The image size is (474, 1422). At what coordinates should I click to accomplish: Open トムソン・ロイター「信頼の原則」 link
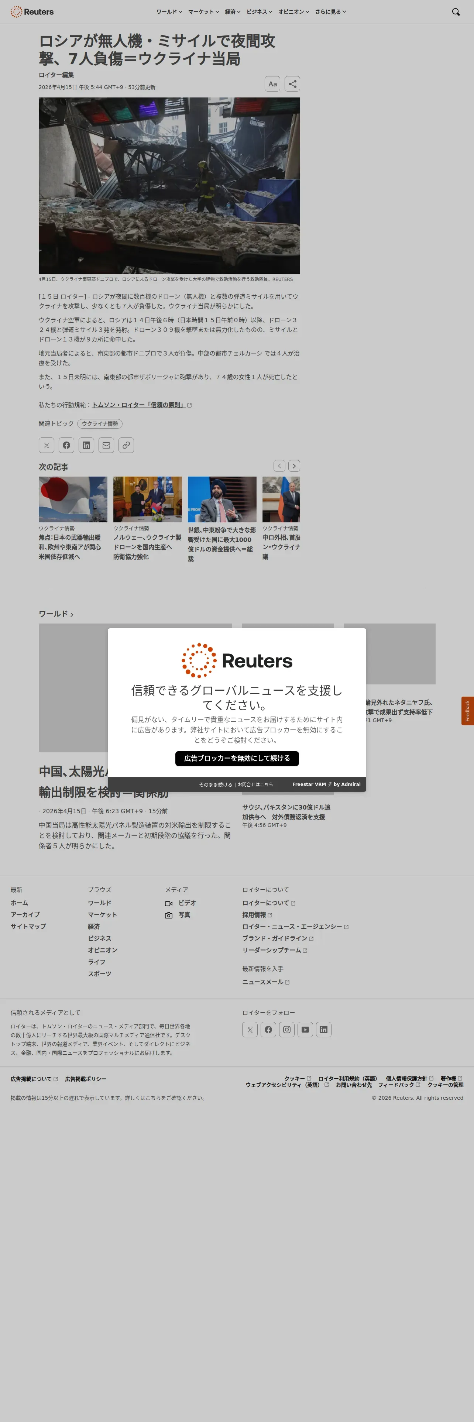142,405
